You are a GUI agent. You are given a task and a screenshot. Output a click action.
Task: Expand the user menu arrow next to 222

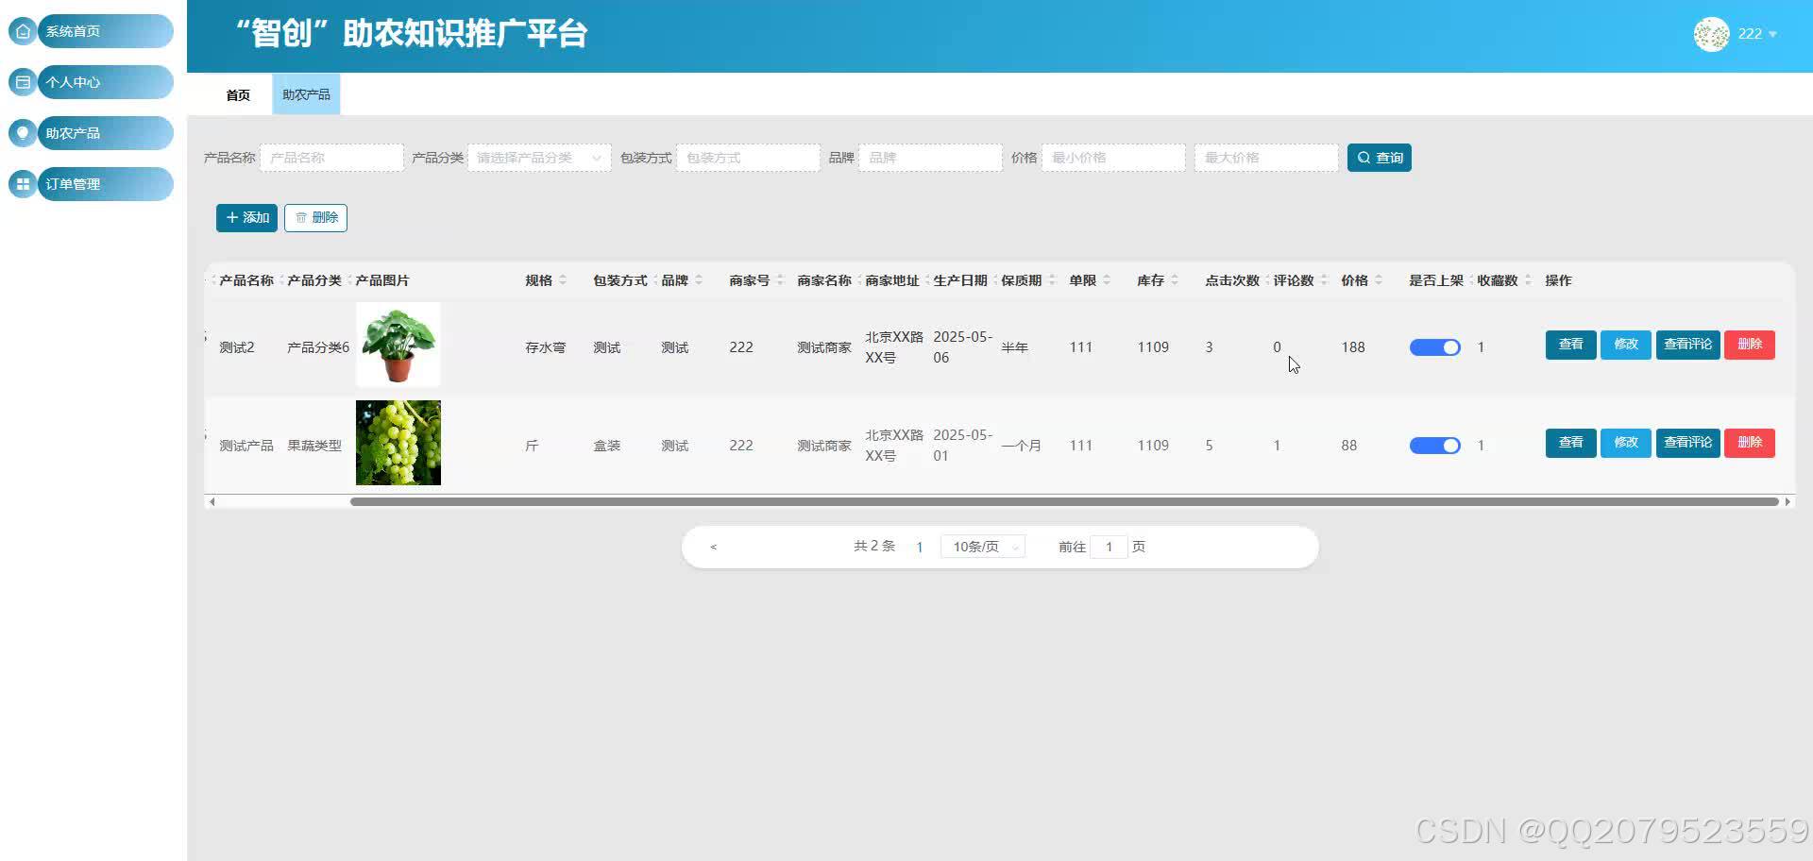[x=1772, y=34]
